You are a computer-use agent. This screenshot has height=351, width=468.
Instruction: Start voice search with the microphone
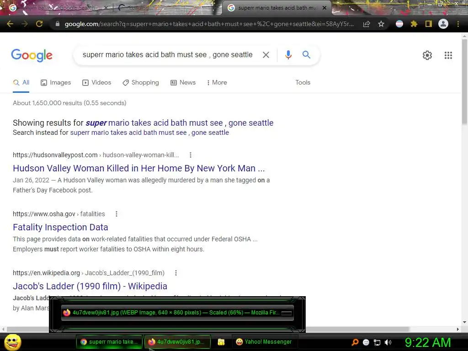coord(288,55)
